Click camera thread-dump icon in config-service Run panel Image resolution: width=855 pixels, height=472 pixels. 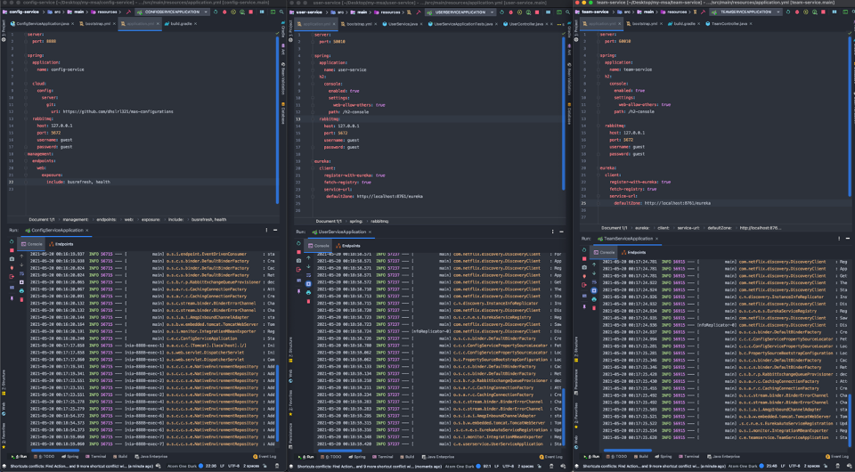(x=12, y=259)
